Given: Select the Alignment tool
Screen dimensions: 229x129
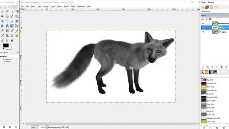Looking at the screenshot, I should click(x=7, y=21).
